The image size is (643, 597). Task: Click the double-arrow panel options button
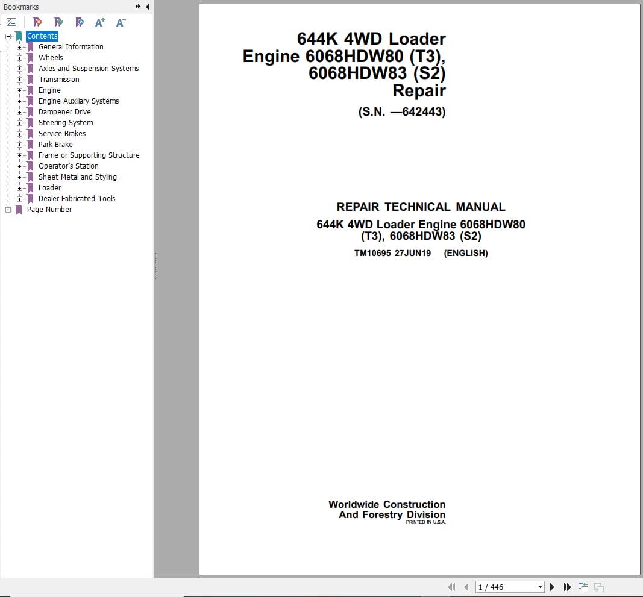tap(138, 7)
